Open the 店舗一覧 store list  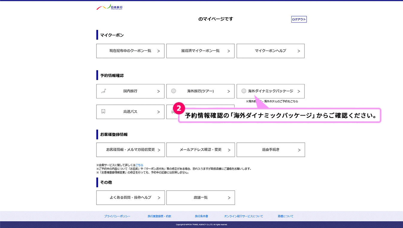[200, 198]
